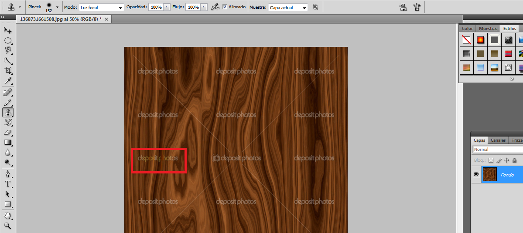Image resolution: width=523 pixels, height=233 pixels.
Task: Open the Brushes panel icon
Action: [x=417, y=7]
